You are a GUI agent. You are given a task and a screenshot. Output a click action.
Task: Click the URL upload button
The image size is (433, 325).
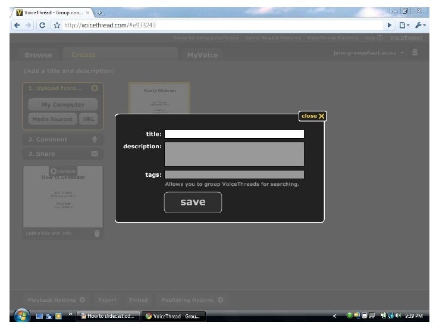tap(89, 119)
